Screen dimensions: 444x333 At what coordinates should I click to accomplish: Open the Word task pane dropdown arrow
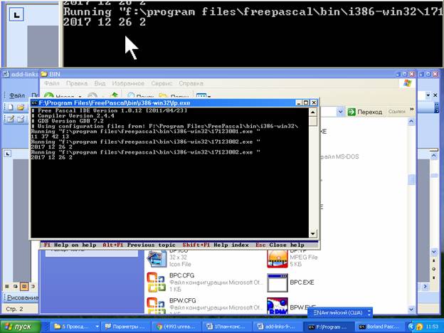coord(428,95)
